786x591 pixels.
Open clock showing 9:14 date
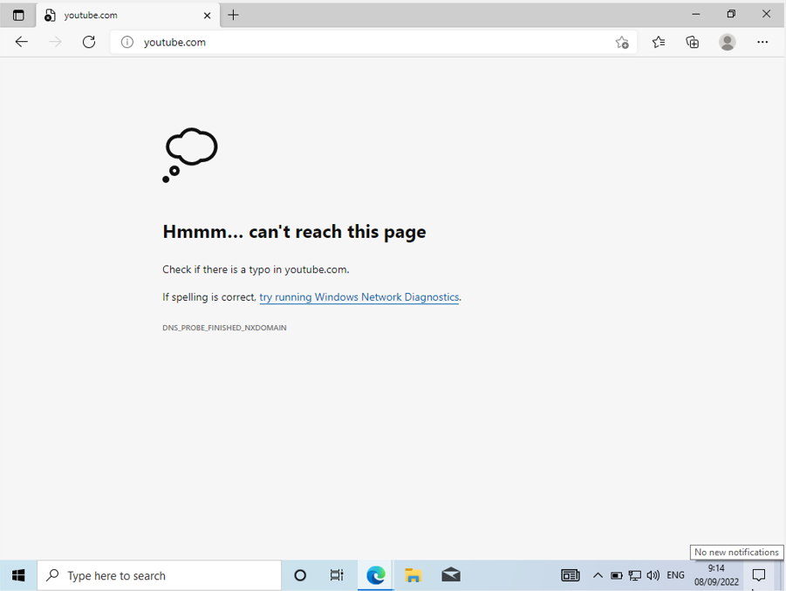716,575
